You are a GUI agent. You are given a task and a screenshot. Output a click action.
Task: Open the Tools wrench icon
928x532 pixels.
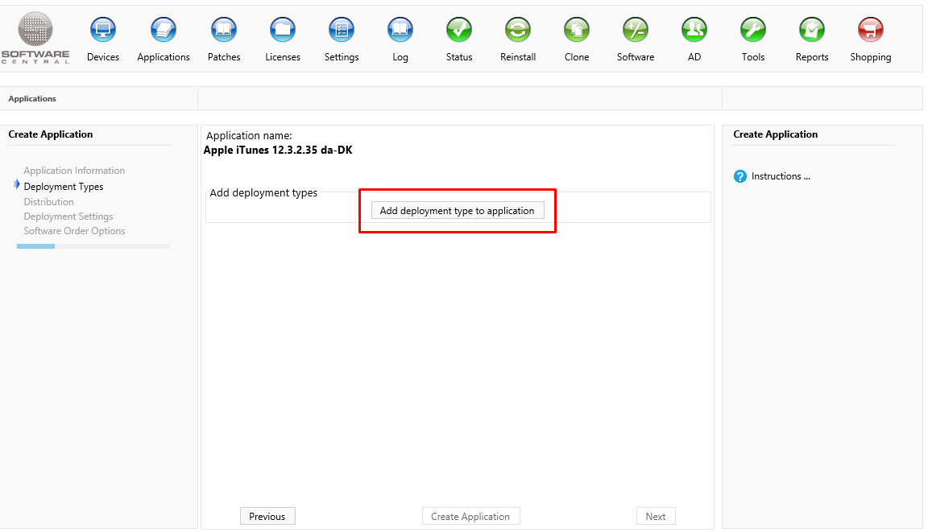(x=753, y=31)
